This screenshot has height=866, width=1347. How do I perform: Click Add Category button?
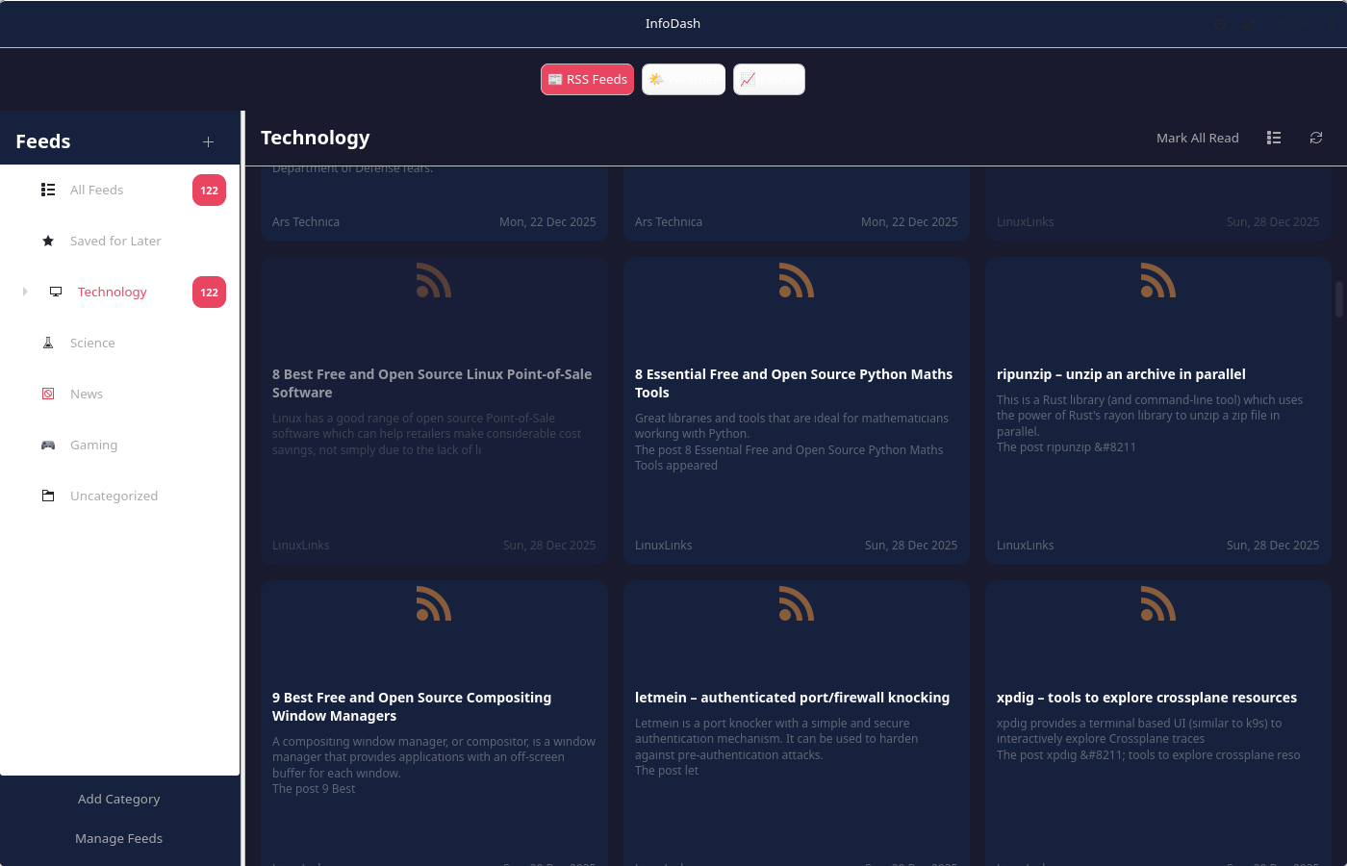pyautogui.click(x=119, y=800)
